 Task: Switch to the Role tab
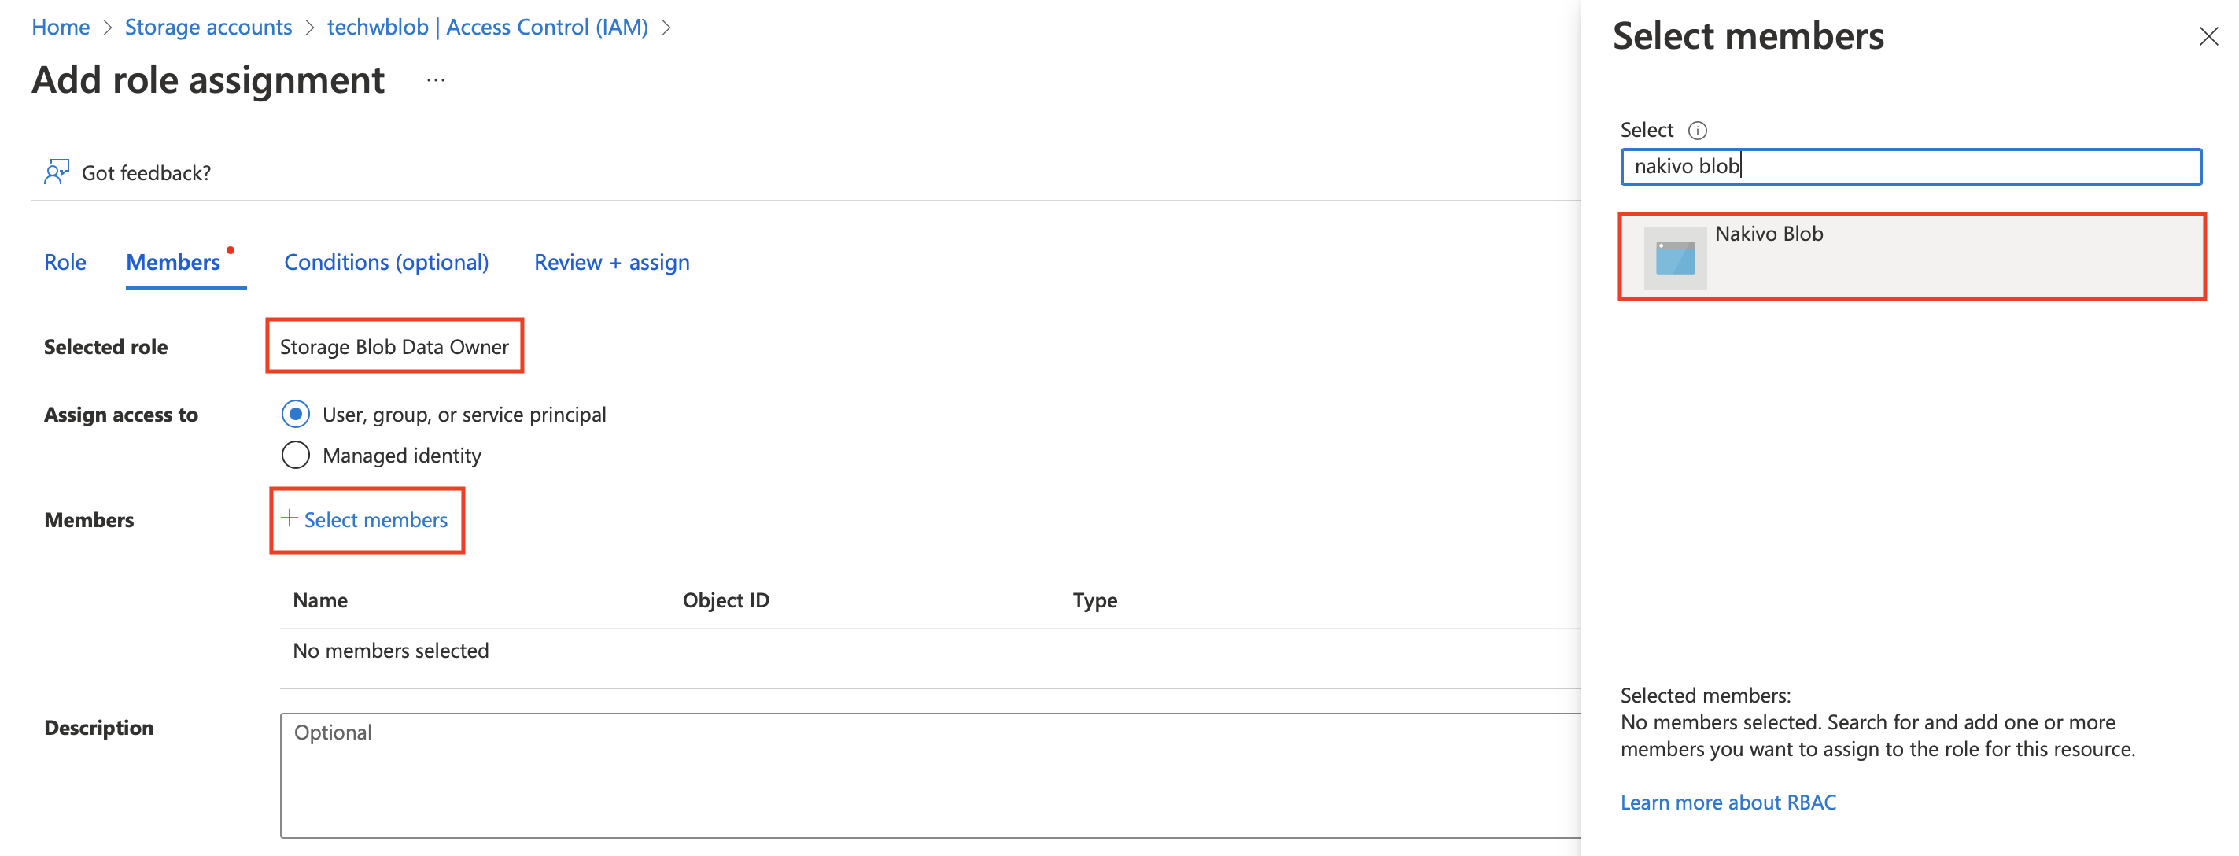65,263
